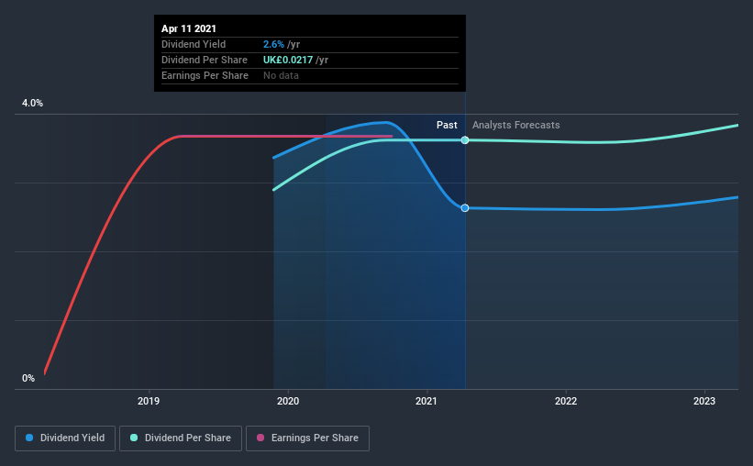Screen dimensions: 753x466
Task: Click the 2.6% dividend yield value in tooltip
Action: pos(273,44)
